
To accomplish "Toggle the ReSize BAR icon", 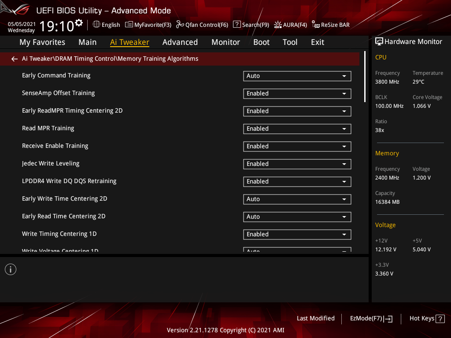I will point(315,25).
